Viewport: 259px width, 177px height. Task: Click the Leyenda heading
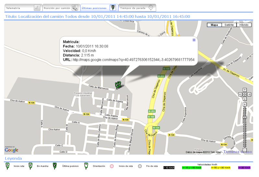[x=13, y=158]
